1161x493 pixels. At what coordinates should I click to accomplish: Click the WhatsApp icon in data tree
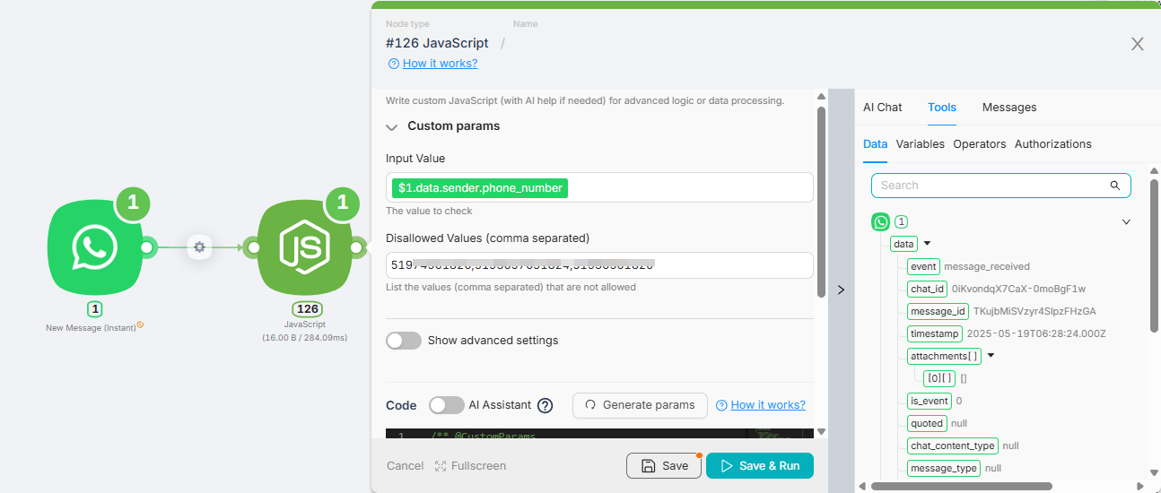click(x=881, y=222)
